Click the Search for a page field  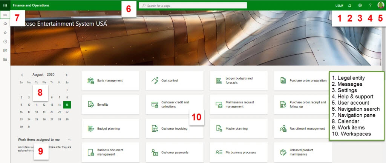pos(193,6)
